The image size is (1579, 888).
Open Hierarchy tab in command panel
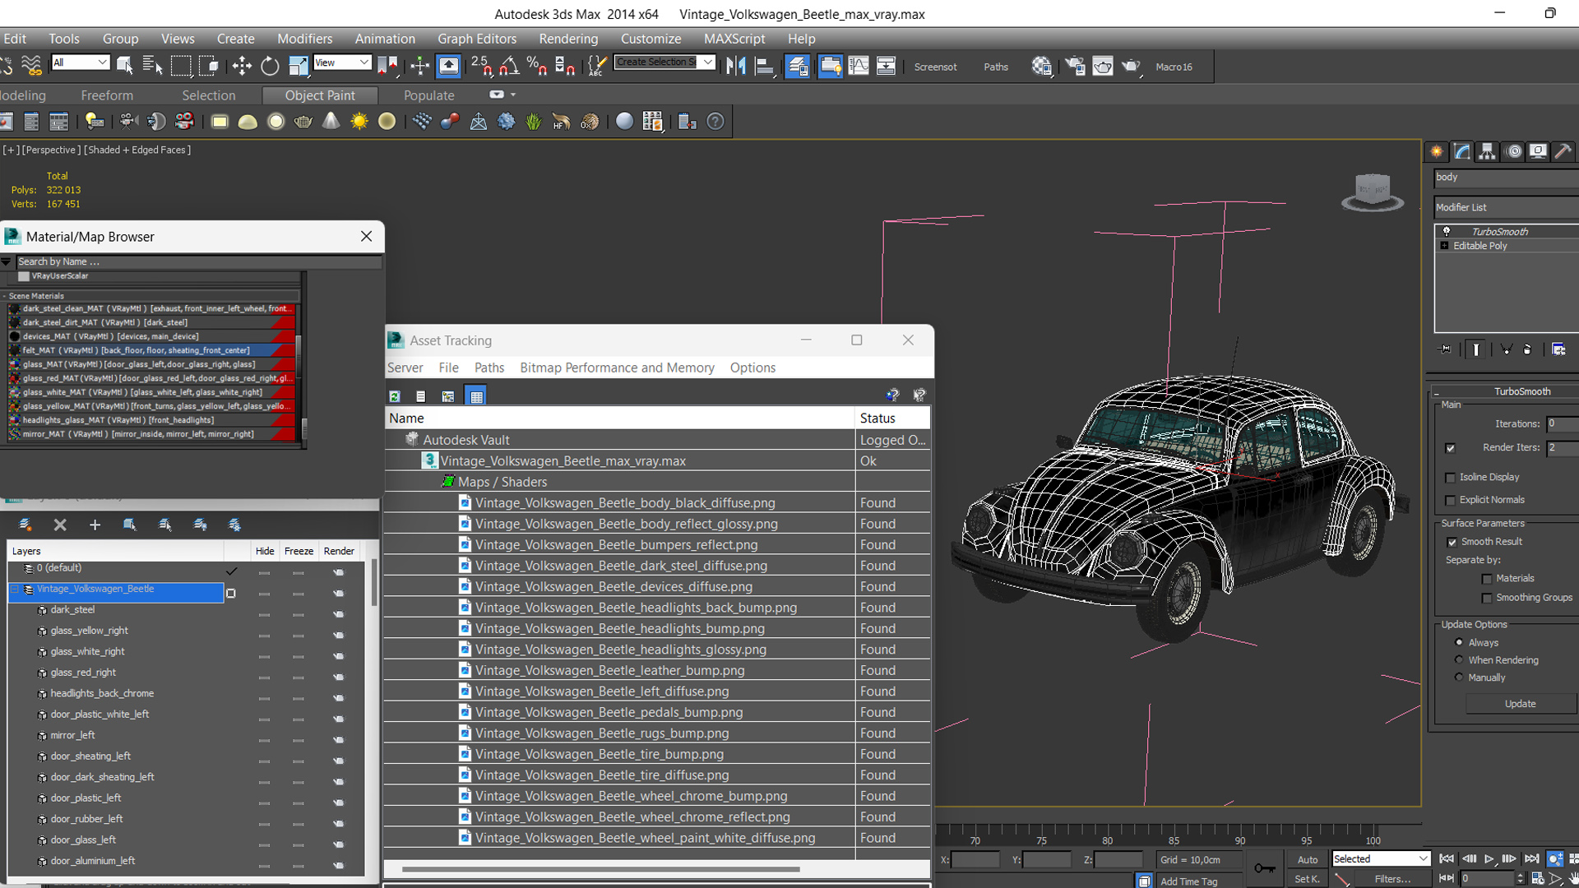(1487, 151)
